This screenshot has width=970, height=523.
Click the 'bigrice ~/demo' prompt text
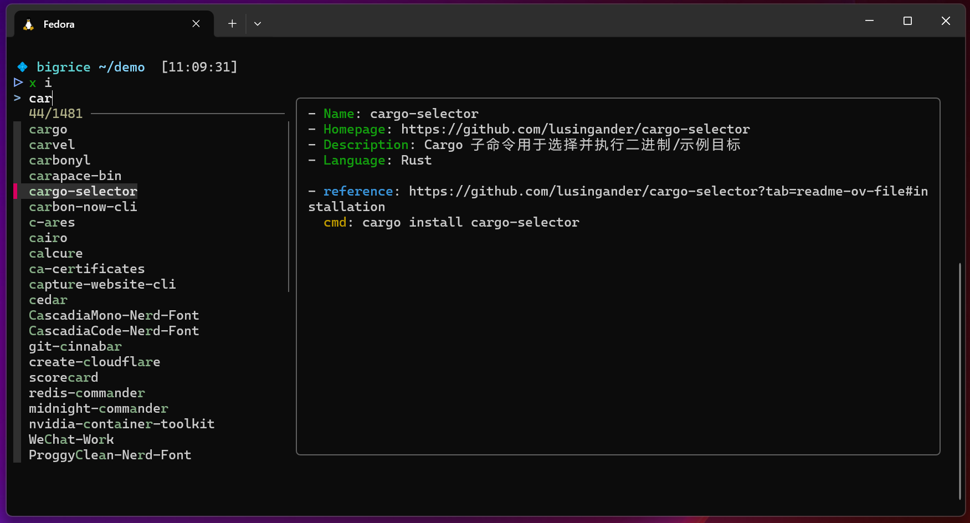91,68
